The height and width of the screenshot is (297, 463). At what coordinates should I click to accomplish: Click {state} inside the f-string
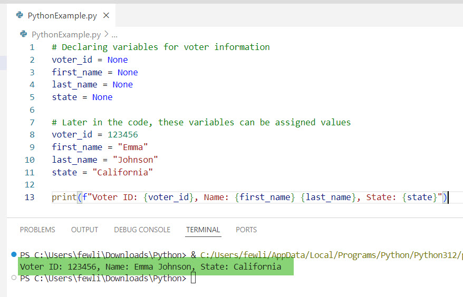(x=419, y=197)
